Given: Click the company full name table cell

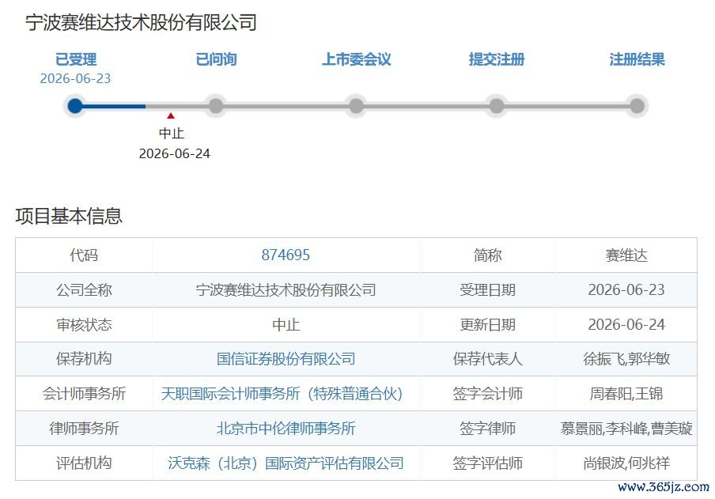Looking at the screenshot, I should click(286, 289).
